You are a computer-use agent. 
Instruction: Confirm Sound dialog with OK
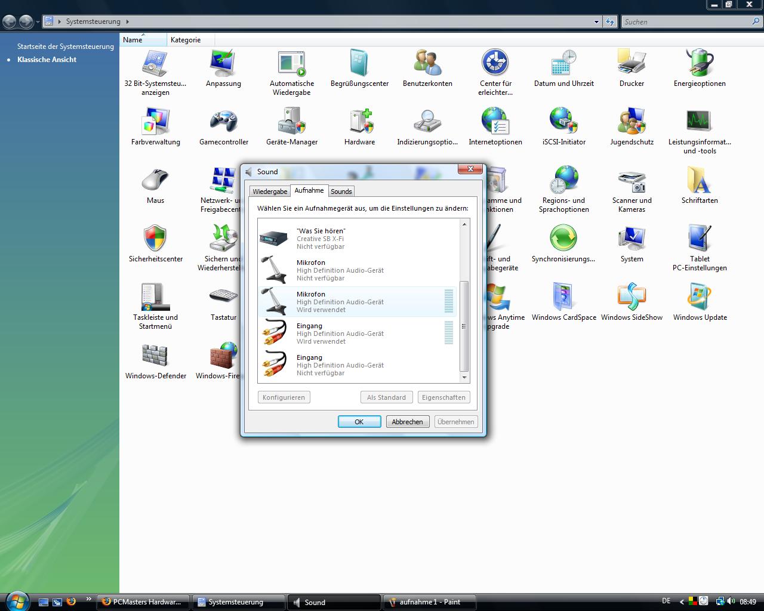(359, 422)
